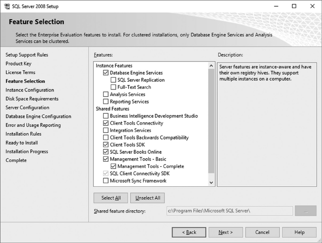
Task: Go back with the Back button
Action: (189, 232)
